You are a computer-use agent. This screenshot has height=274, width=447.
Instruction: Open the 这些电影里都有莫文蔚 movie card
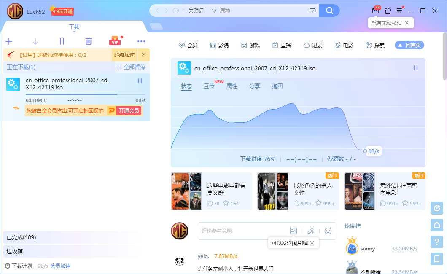(212, 191)
